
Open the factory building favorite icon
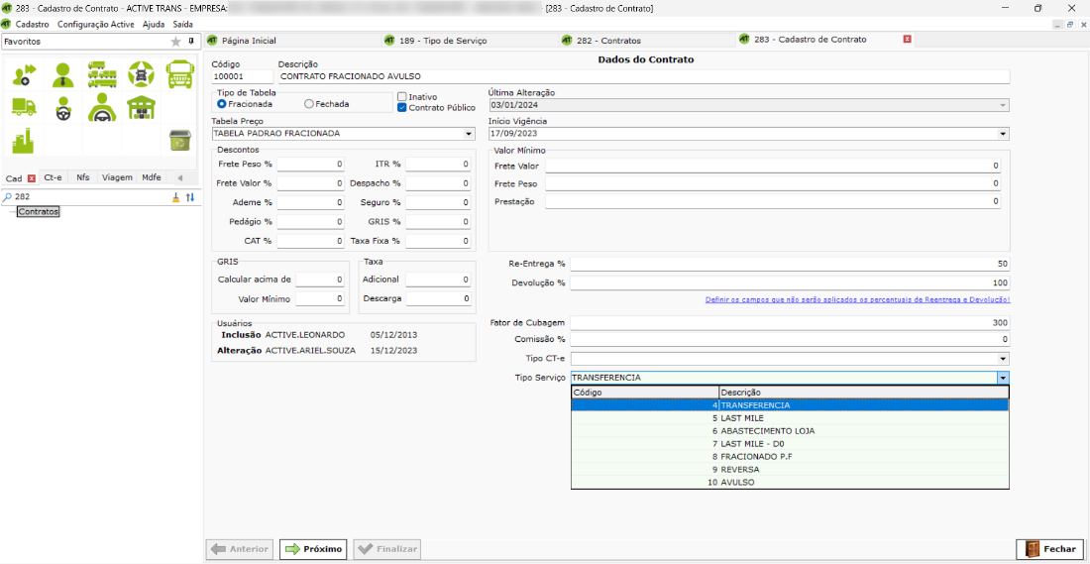point(24,140)
